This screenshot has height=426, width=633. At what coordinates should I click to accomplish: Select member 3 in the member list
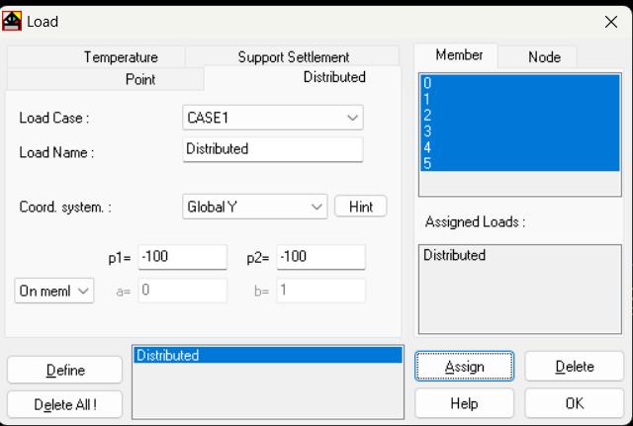coord(519,131)
